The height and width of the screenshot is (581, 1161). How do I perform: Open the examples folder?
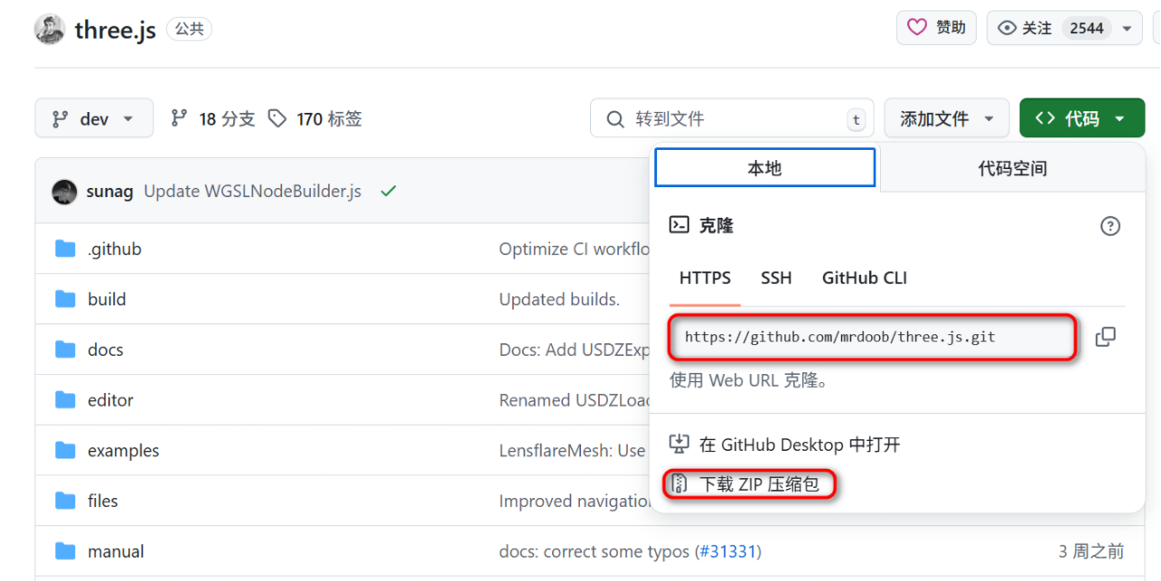(123, 451)
